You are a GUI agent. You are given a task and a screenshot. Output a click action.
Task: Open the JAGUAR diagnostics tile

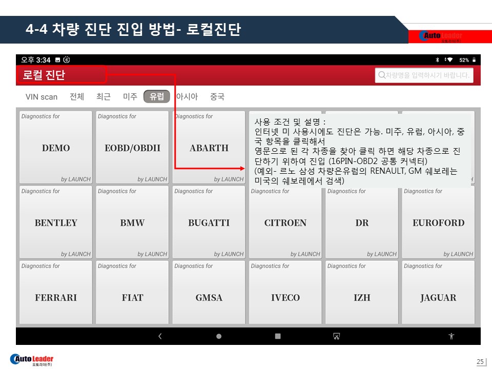click(438, 293)
